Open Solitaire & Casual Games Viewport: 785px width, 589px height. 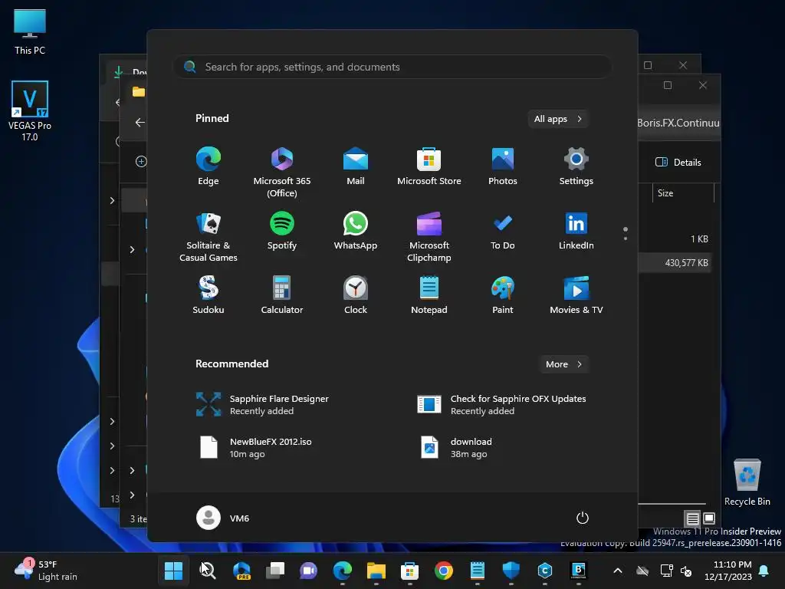click(x=209, y=237)
